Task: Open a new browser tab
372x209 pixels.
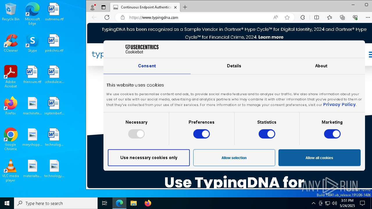Action: [x=185, y=7]
